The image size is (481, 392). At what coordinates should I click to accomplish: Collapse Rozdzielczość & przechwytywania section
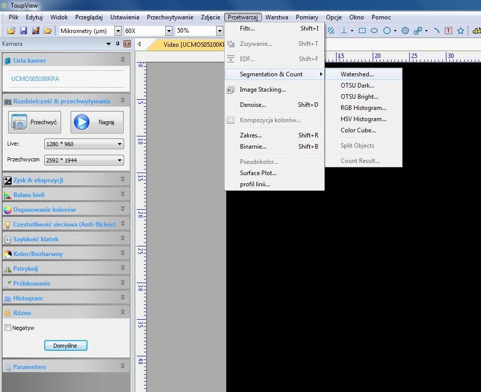[123, 100]
